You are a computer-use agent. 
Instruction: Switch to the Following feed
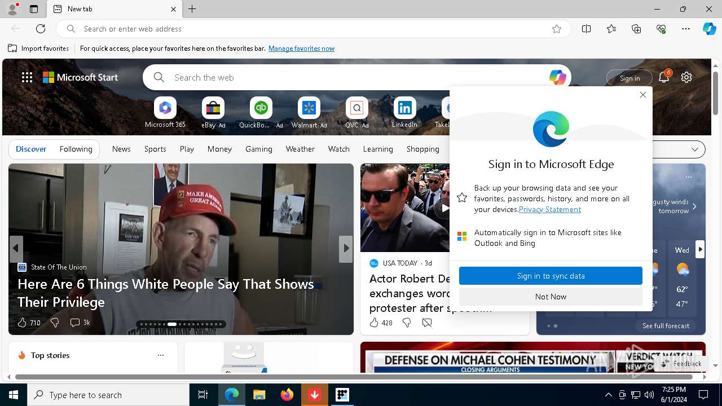pyautogui.click(x=76, y=149)
